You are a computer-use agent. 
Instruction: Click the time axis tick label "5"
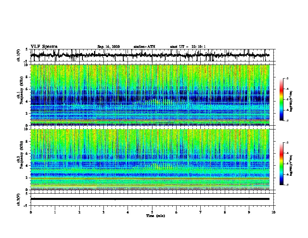click(152, 212)
